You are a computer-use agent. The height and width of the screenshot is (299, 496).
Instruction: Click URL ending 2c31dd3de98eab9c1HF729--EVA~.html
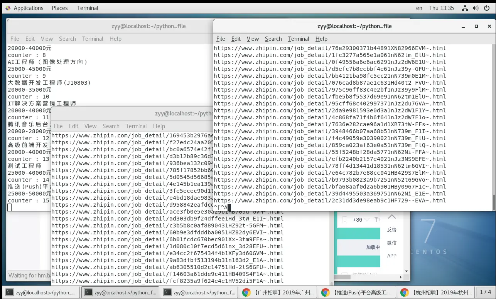(330, 200)
